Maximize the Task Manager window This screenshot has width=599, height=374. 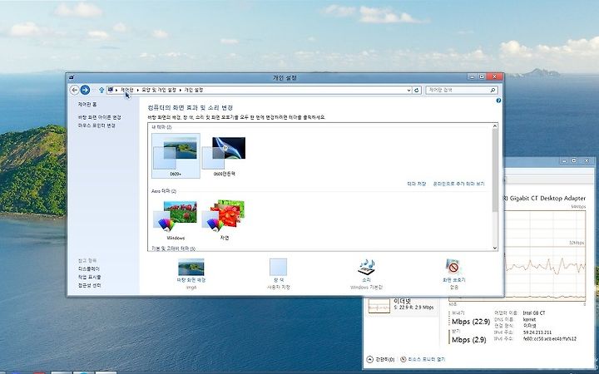point(573,161)
